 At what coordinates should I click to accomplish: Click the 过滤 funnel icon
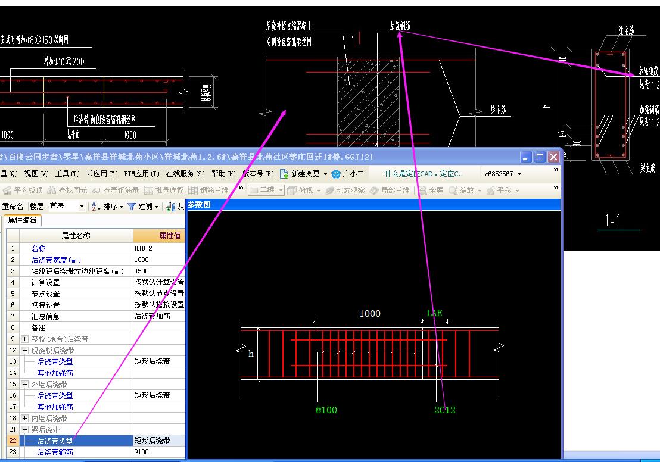pyautogui.click(x=131, y=207)
